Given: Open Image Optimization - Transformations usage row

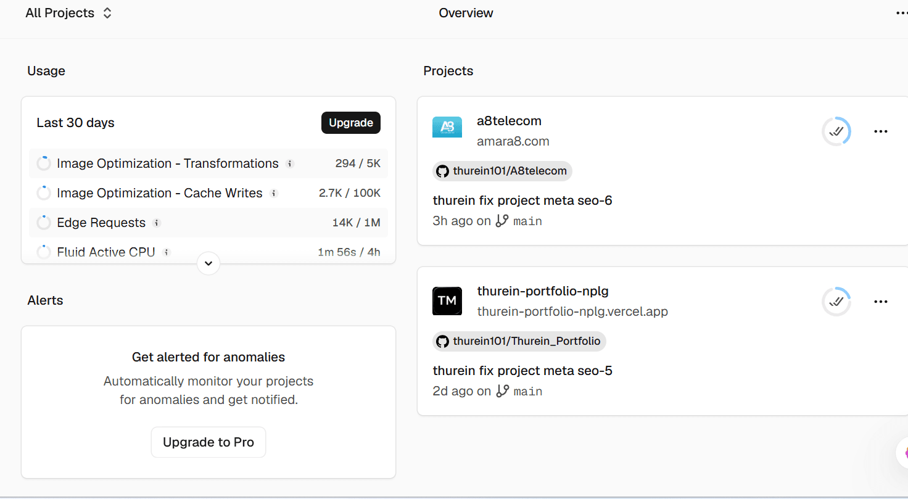Looking at the screenshot, I should 208,163.
